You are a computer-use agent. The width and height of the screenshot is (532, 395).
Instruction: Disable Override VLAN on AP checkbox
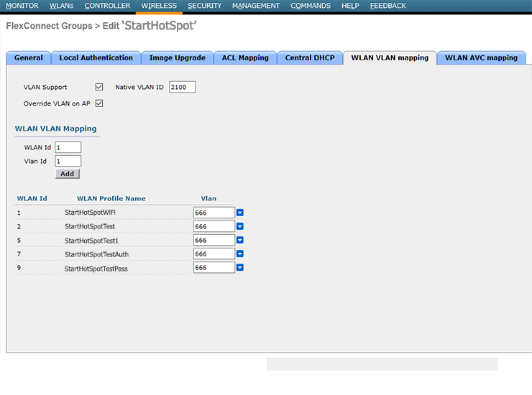pyautogui.click(x=99, y=103)
